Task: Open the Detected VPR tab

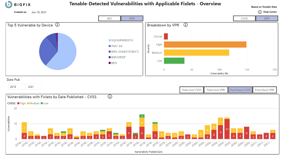Action: 216,90
